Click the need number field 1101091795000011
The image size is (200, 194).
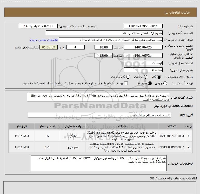click(143, 26)
